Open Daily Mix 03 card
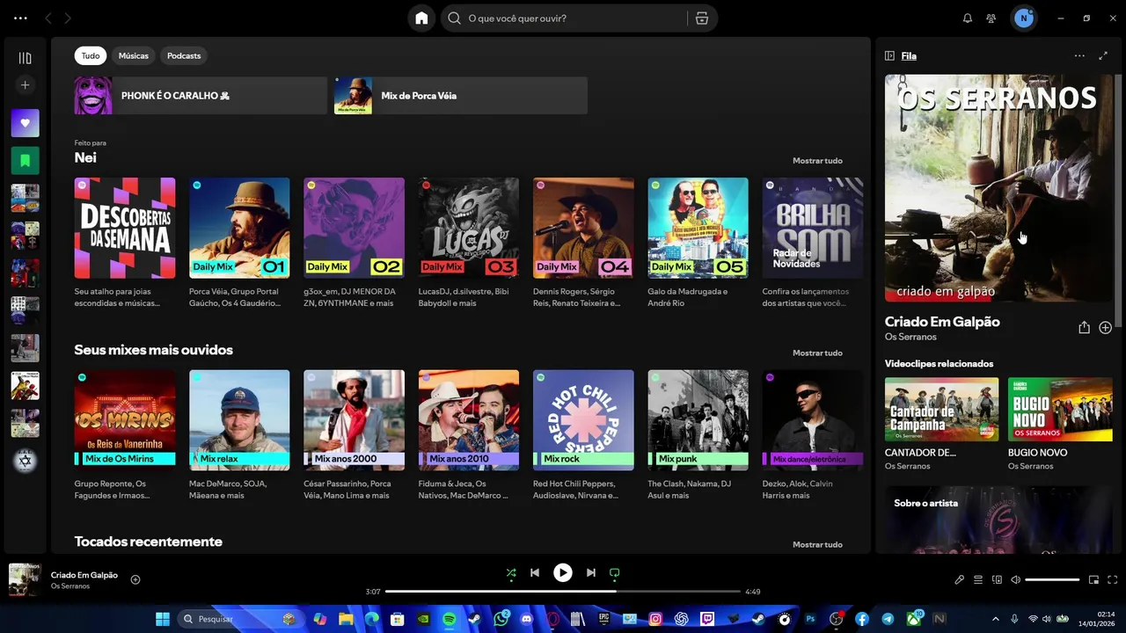1126x633 pixels. [x=469, y=243]
